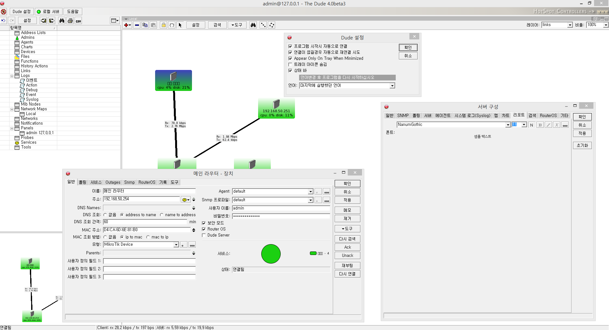The height and width of the screenshot is (330, 609).
Task: Export to CSV using the csv icon
Action: click(79, 21)
